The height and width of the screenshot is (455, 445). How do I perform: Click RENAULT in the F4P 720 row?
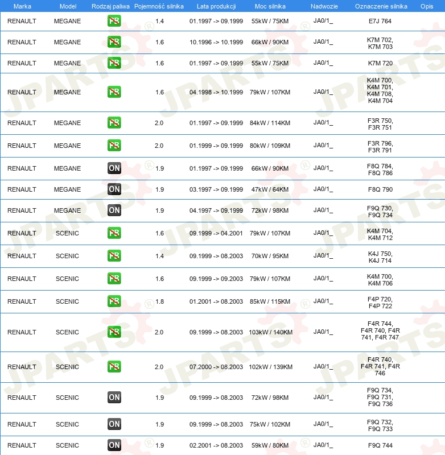click(x=22, y=301)
